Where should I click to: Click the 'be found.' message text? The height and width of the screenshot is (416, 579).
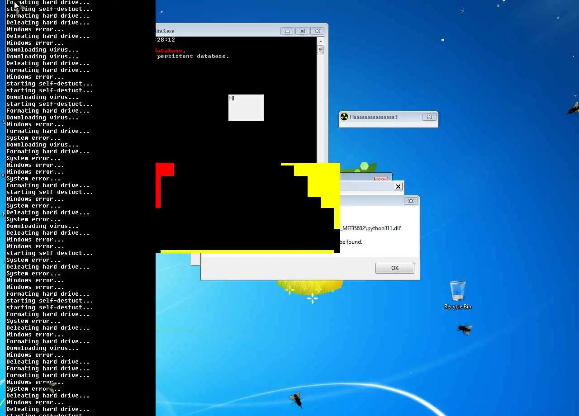351,242
